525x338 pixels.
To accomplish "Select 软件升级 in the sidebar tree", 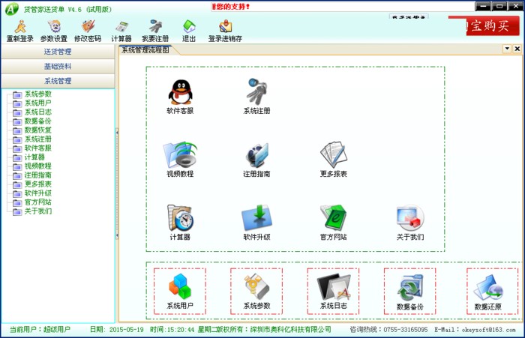I will pos(37,193).
